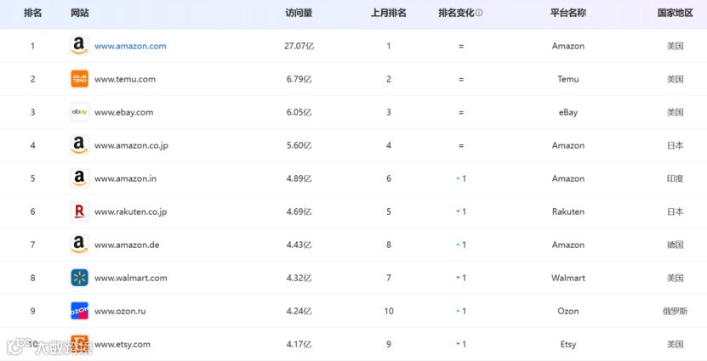Click last month rank 10 in Ozon row
707x361 pixels.
click(389, 311)
